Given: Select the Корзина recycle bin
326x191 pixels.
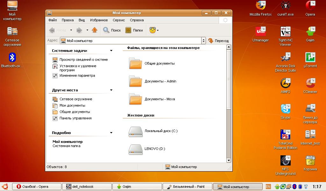Looking at the screenshot, I should click(310, 163).
